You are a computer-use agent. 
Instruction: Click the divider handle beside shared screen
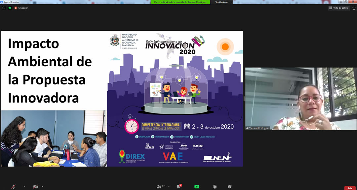pyautogui.click(x=244, y=99)
